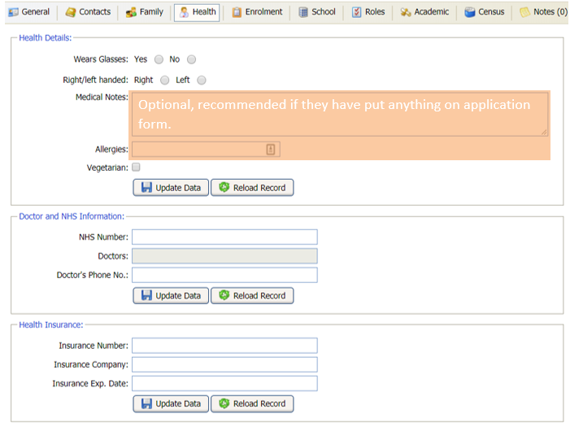Click the Academic tab icon
The height and width of the screenshot is (427, 570).
tap(405, 12)
